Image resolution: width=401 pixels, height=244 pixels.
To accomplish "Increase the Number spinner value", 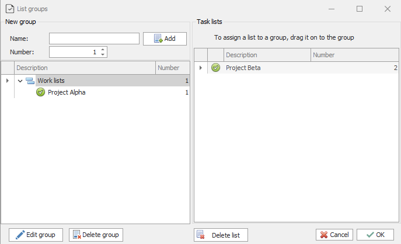I will [x=103, y=50].
